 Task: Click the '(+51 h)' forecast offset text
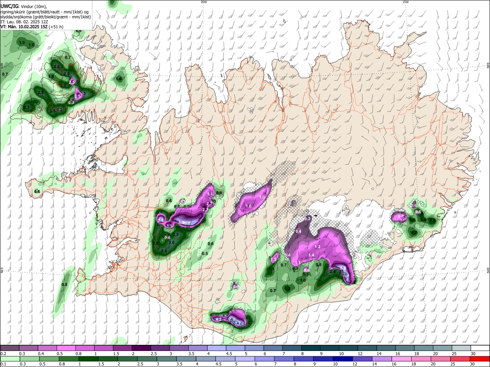pos(56,27)
